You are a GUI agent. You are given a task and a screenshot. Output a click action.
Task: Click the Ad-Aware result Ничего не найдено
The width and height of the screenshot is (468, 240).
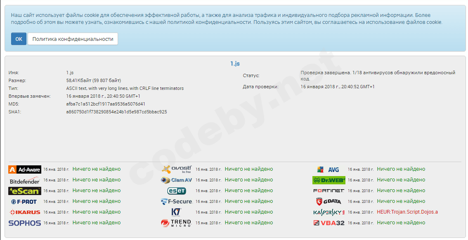tap(97, 169)
